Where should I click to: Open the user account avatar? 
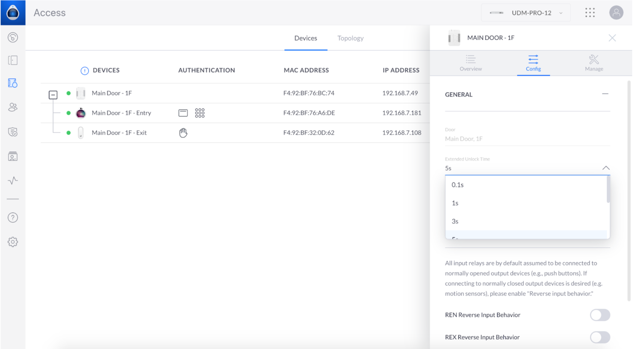616,13
